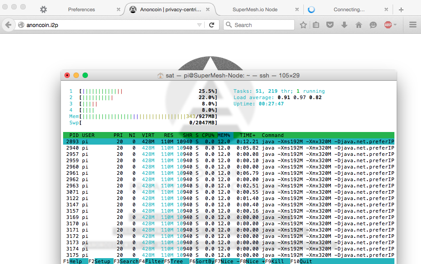Click the search magnifier icon
421x264 pixels.
click(229, 25)
